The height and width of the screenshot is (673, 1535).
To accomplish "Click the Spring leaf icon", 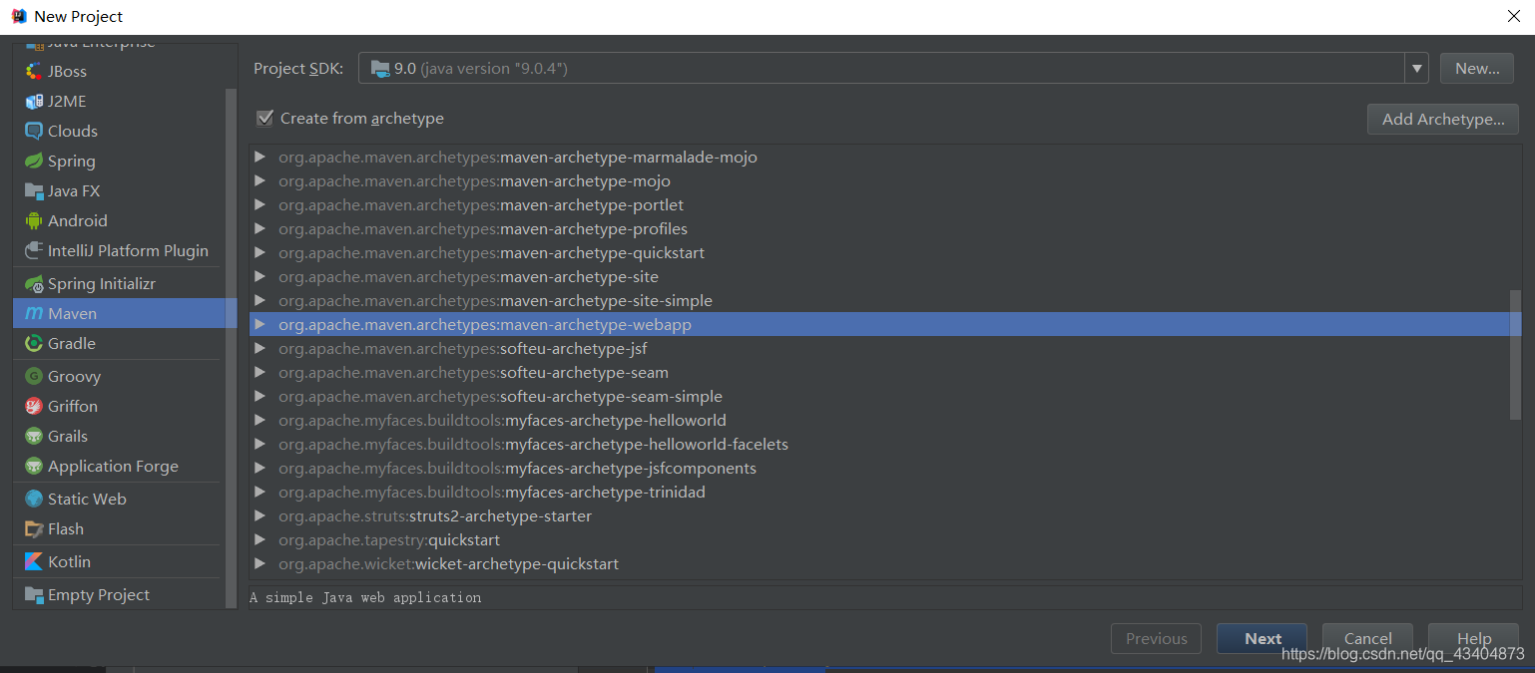I will [34, 161].
